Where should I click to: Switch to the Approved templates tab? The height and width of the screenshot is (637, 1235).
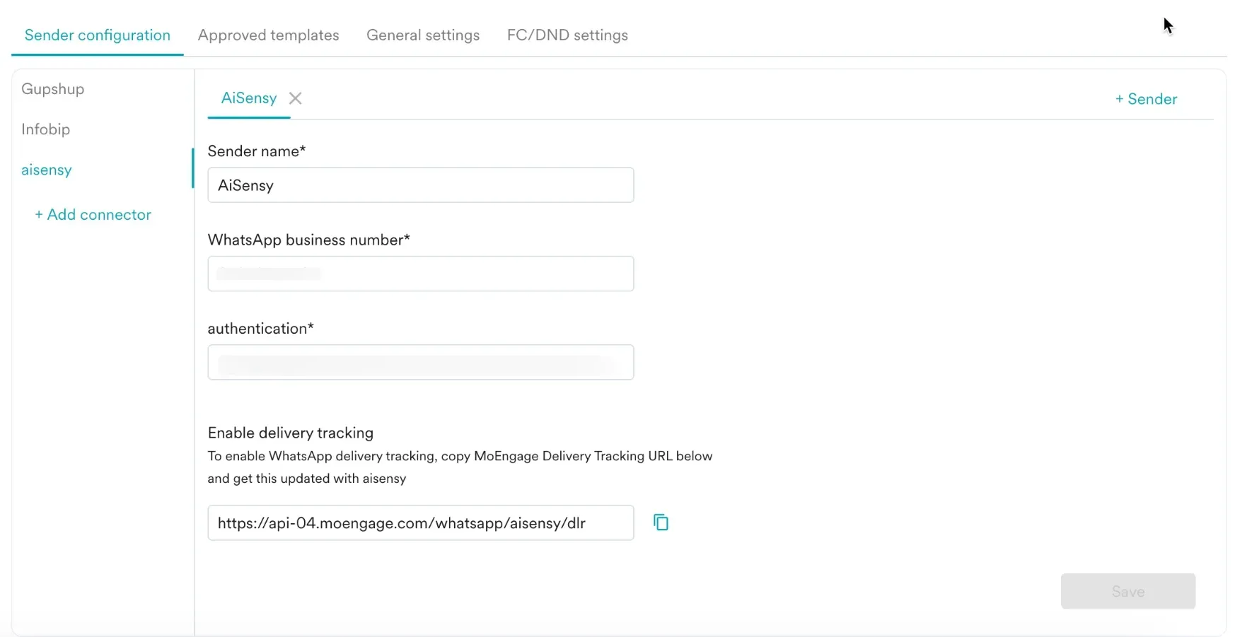point(268,35)
